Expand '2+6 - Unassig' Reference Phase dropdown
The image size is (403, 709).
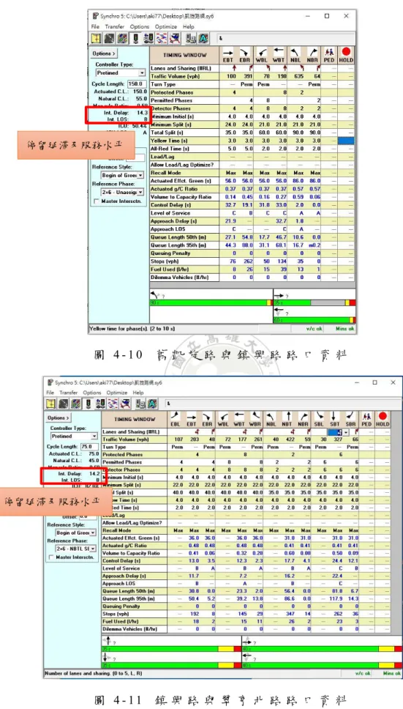140,192
